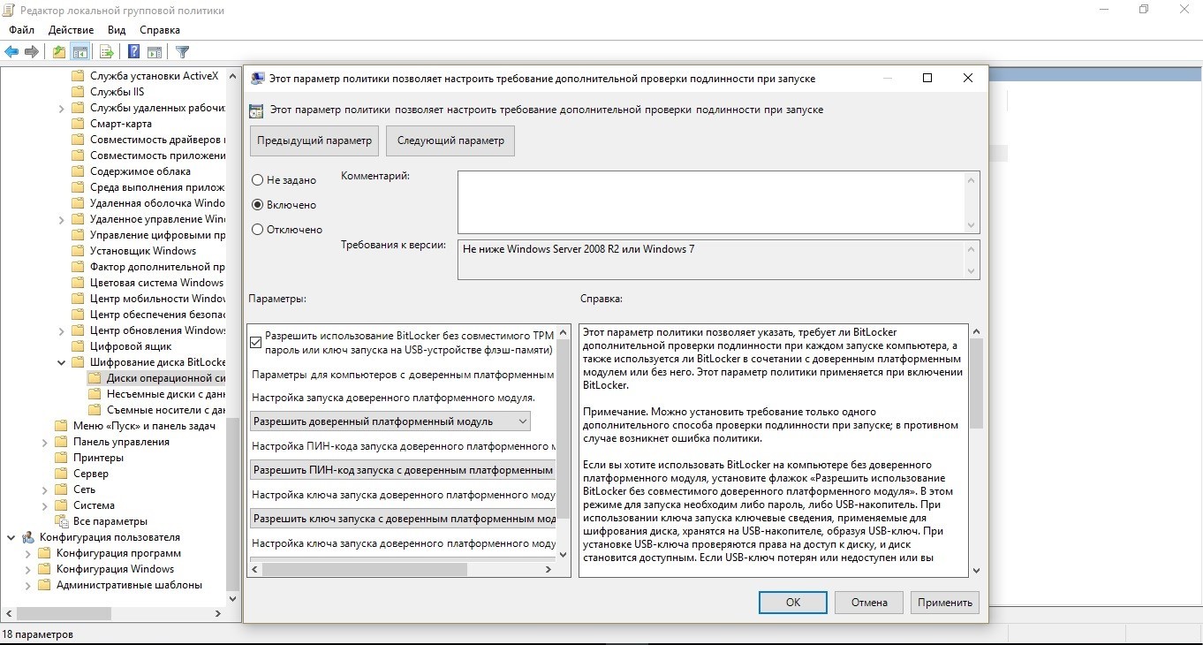This screenshot has height=645, width=1203.
Task: Click the folder icon beside Установщик Windows
Action: click(78, 251)
